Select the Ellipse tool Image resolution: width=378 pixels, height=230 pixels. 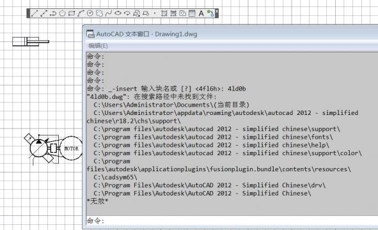118,13
